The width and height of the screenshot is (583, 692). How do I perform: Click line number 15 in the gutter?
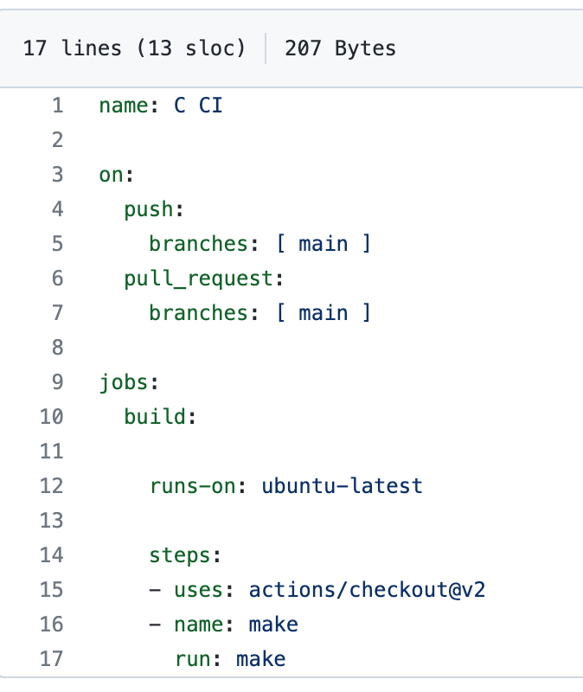point(52,590)
